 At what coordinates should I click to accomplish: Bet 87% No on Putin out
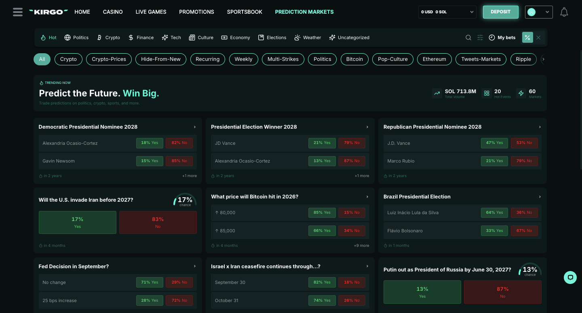point(502,292)
